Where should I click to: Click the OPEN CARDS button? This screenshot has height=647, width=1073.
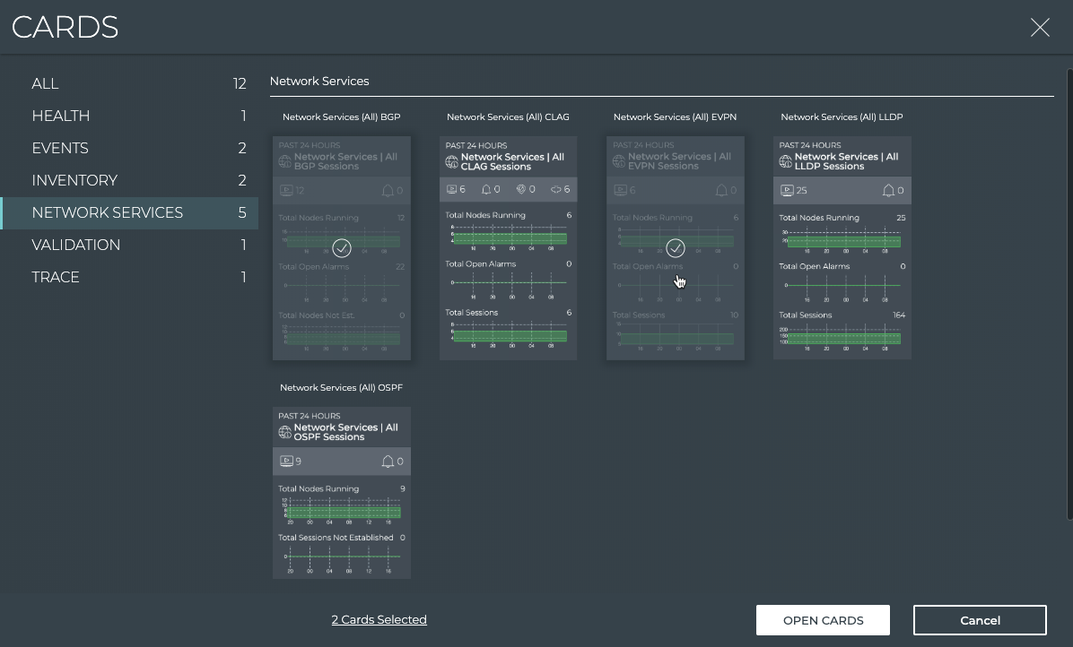823,620
